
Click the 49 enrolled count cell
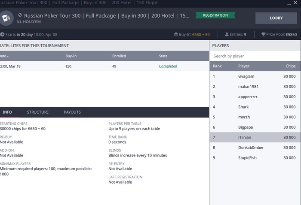click(114, 66)
